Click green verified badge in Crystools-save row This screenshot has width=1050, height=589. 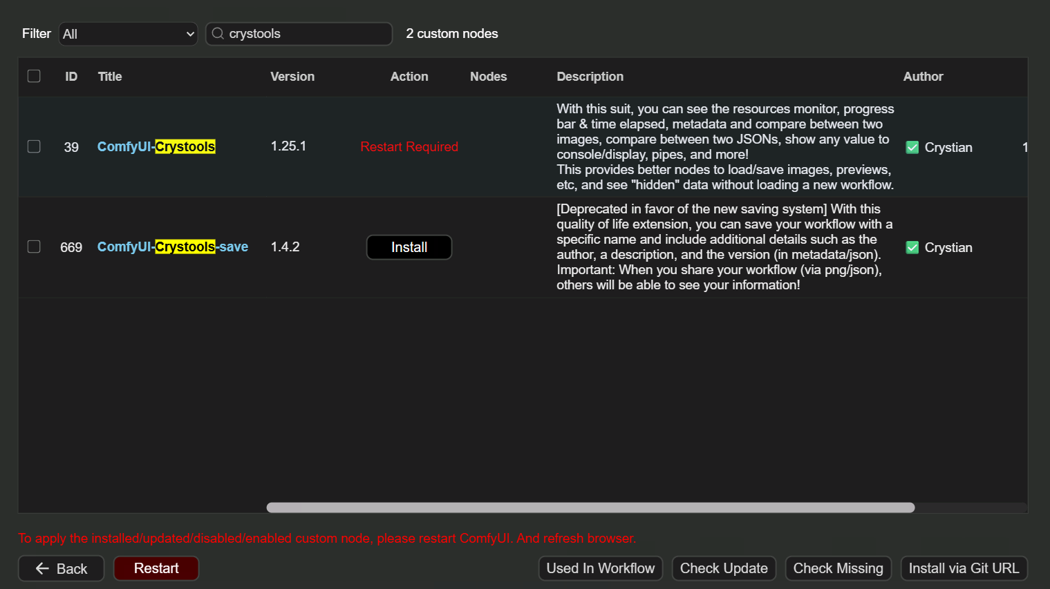pos(912,247)
